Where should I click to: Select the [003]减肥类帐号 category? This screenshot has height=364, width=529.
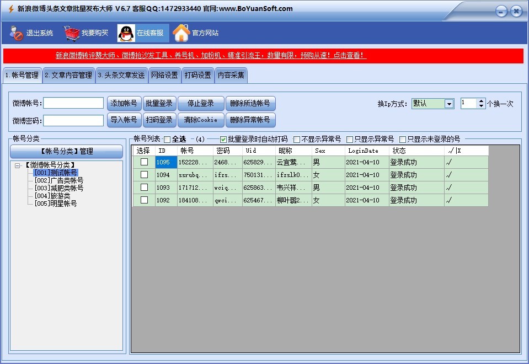tap(58, 188)
